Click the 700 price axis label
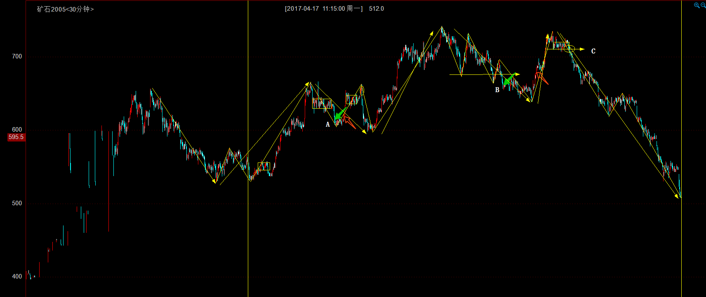Viewport: 706px width, 297px height. (x=17, y=56)
